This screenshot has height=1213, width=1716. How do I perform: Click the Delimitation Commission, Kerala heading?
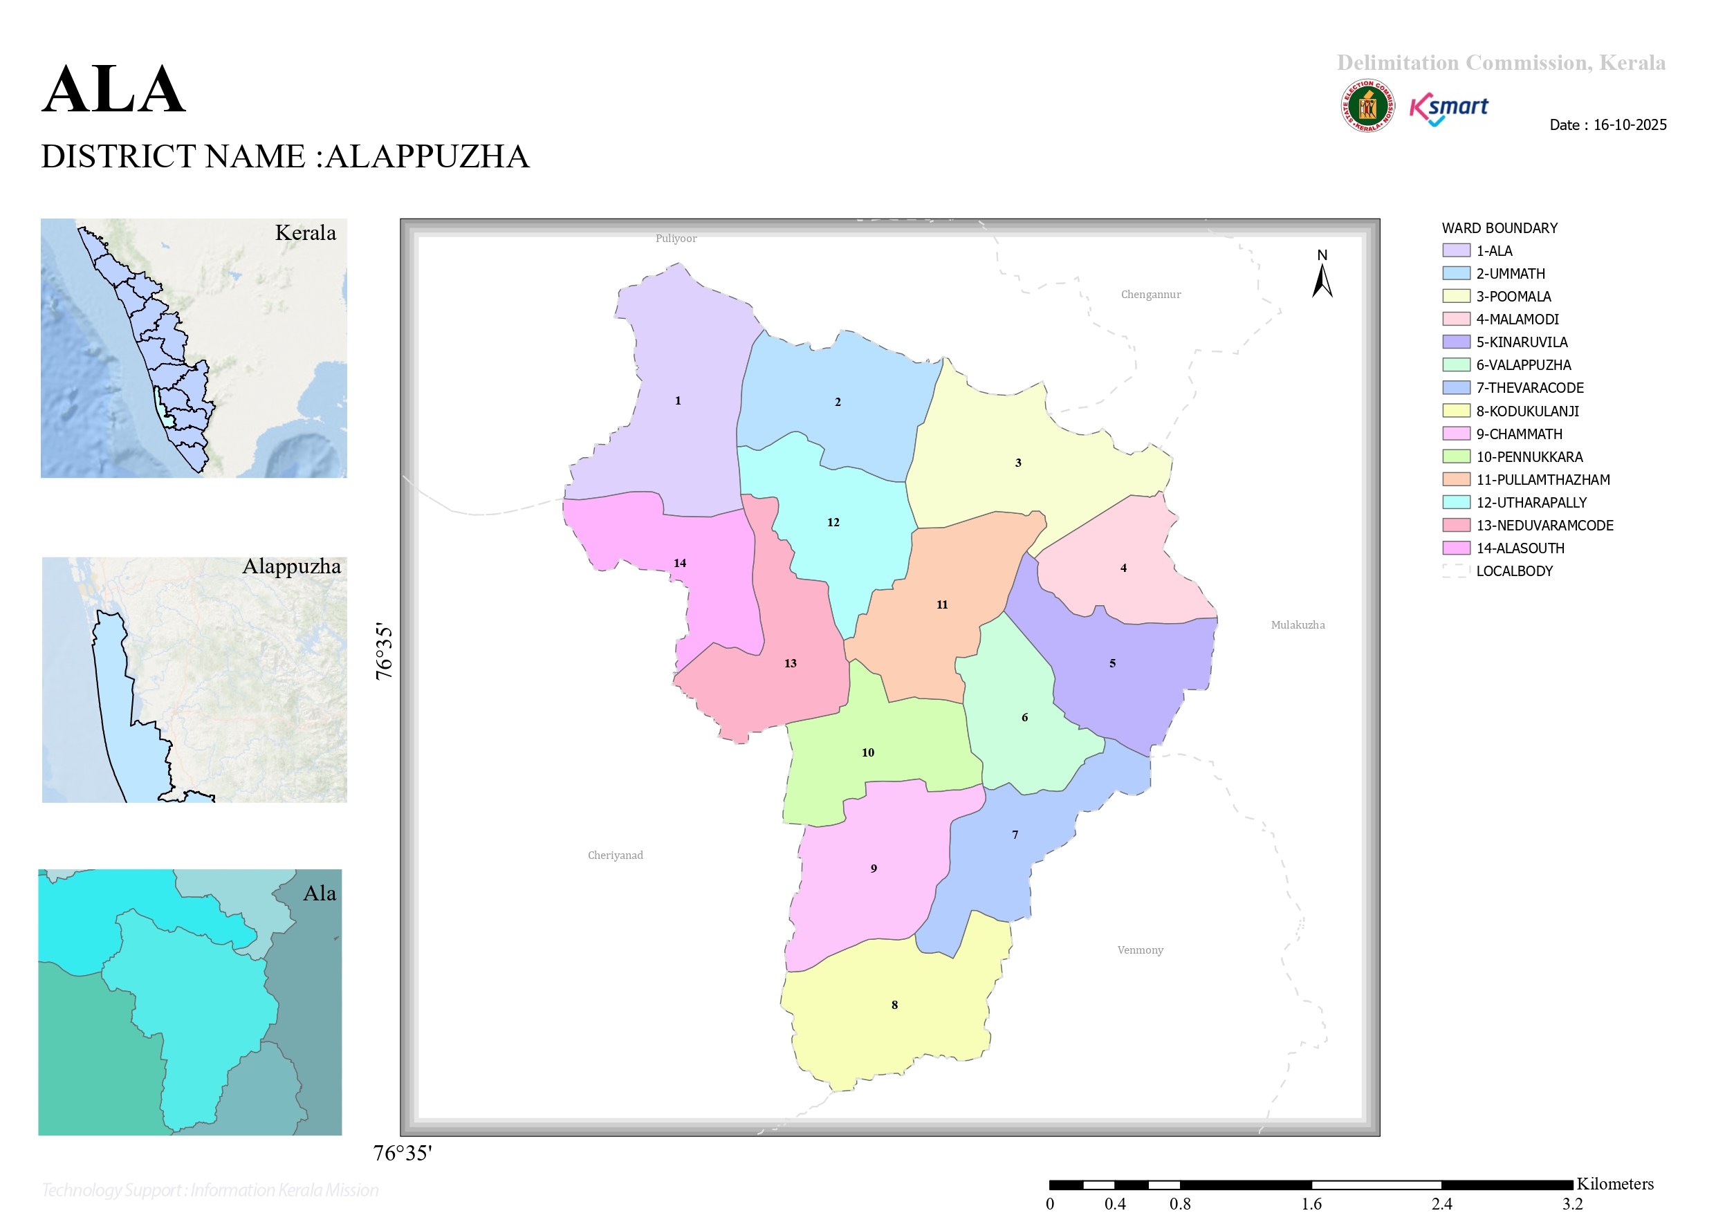1502,62
